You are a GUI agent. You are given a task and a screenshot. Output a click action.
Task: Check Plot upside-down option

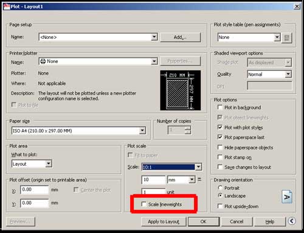[x=219, y=206]
